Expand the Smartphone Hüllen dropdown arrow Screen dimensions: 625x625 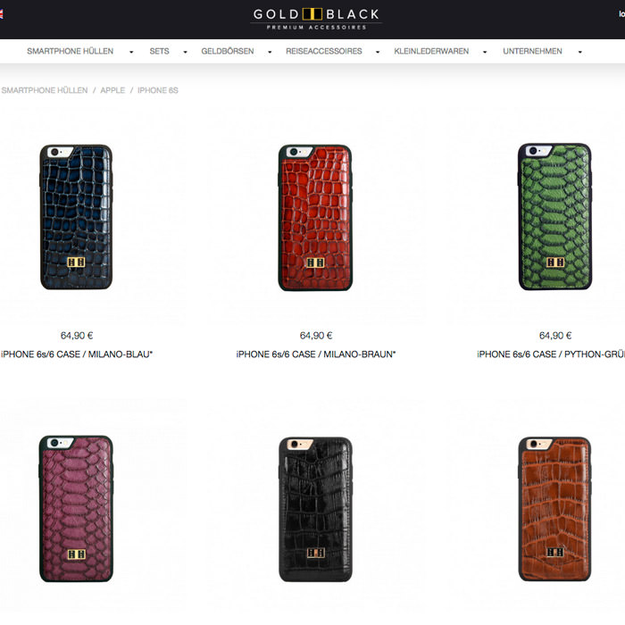(131, 52)
